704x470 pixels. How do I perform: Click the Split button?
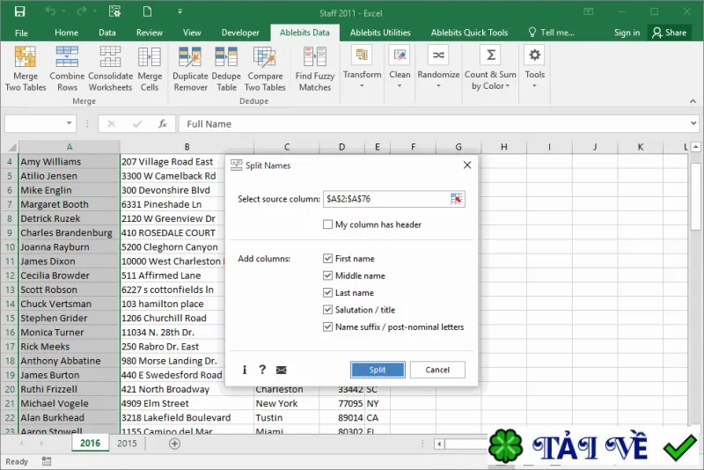378,370
